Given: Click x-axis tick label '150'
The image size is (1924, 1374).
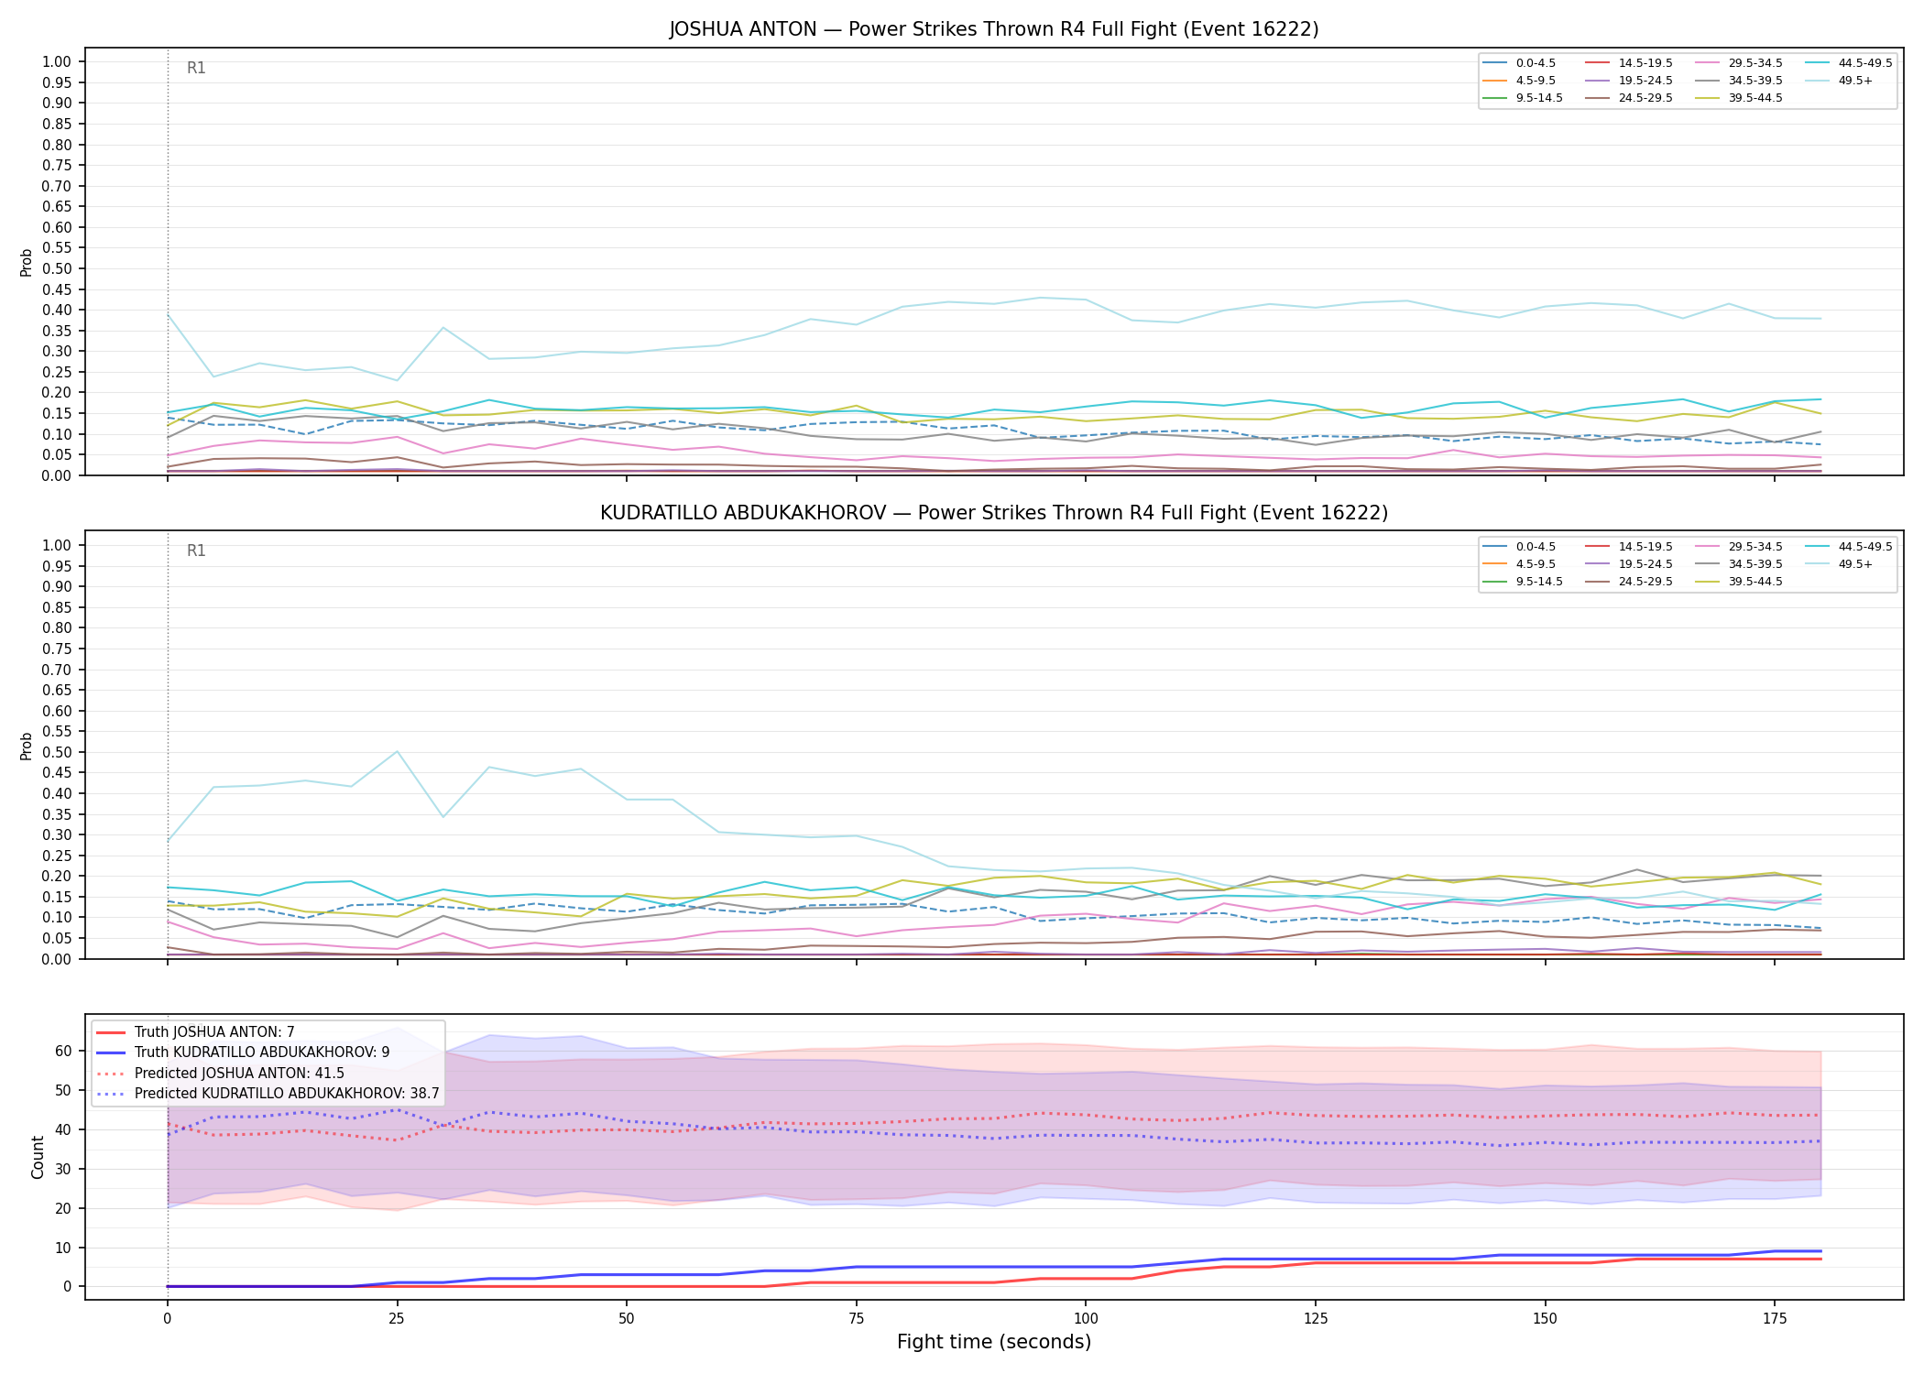Looking at the screenshot, I should (x=1545, y=1319).
